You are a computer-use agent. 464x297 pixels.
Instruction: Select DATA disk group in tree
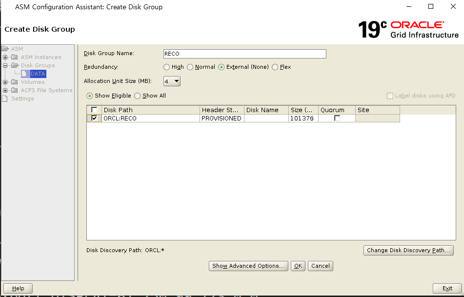(38, 74)
